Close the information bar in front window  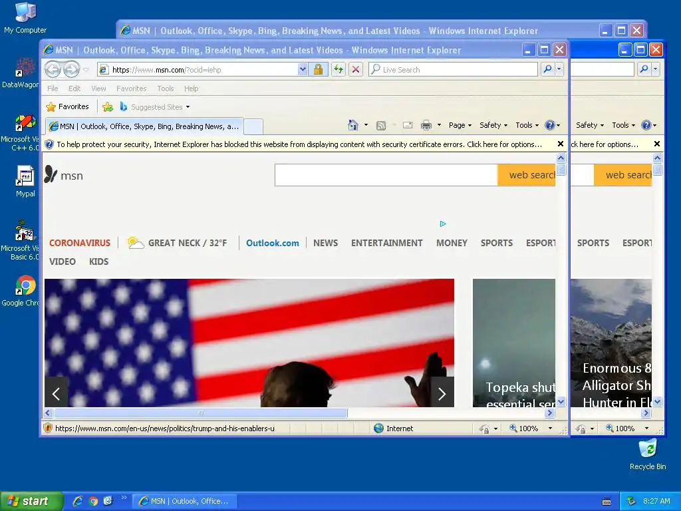pyautogui.click(x=560, y=144)
